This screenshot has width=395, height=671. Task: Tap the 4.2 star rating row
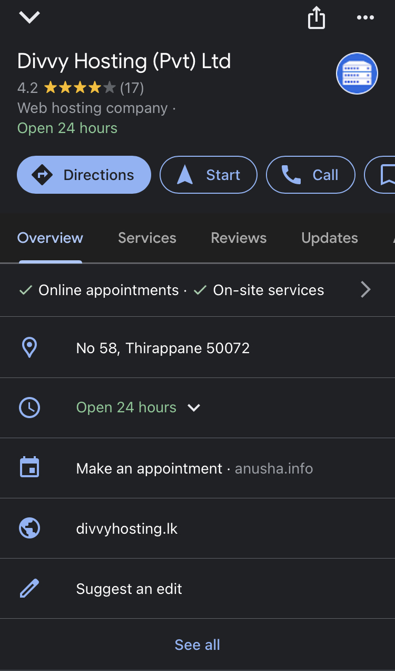tap(81, 87)
